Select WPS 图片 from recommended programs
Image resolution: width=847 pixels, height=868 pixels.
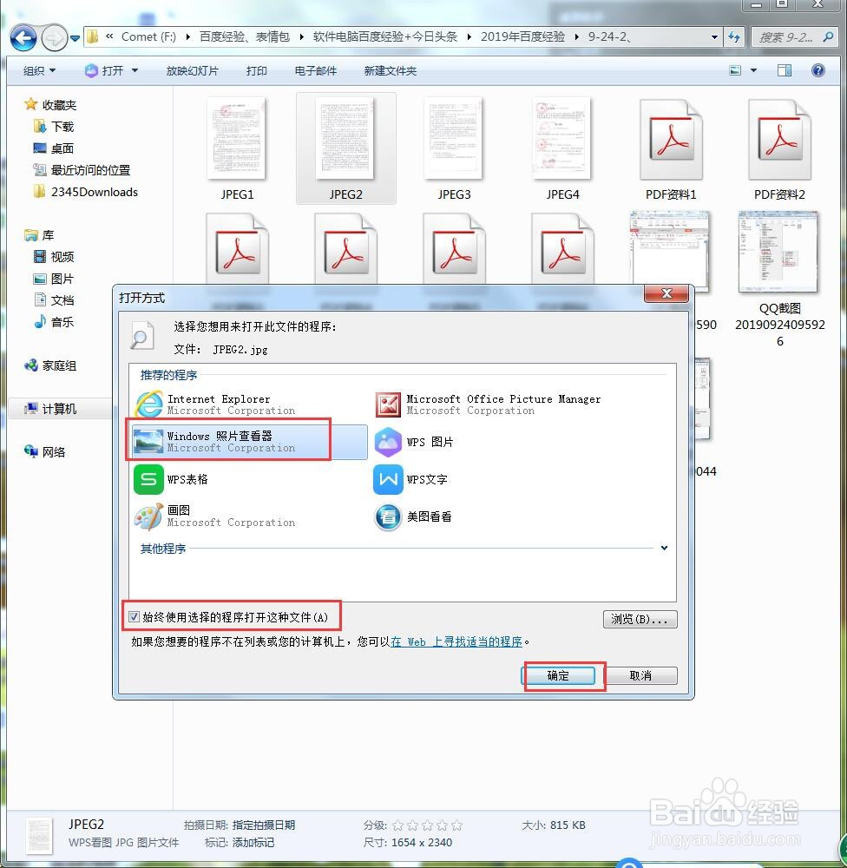coord(430,441)
